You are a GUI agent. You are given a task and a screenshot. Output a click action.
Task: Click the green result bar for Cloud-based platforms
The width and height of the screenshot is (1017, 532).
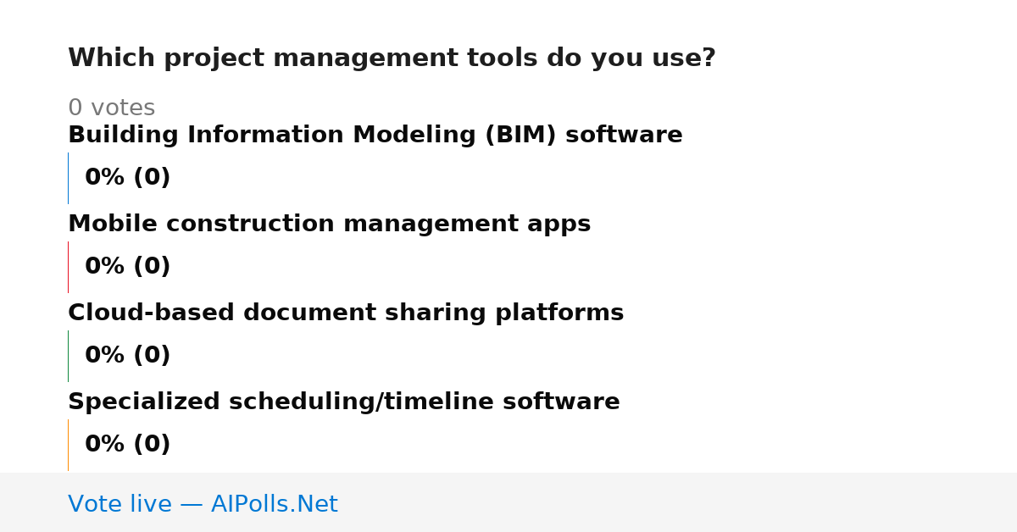pos(68,356)
